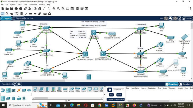Image resolution: width=193 pixels, height=108 pixels.
Task: Open the network information icon
Action: coord(21,9)
